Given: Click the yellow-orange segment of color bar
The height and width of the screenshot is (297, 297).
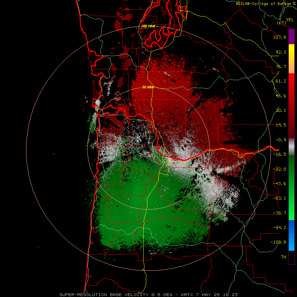Looking at the screenshot, I should click(291, 59).
